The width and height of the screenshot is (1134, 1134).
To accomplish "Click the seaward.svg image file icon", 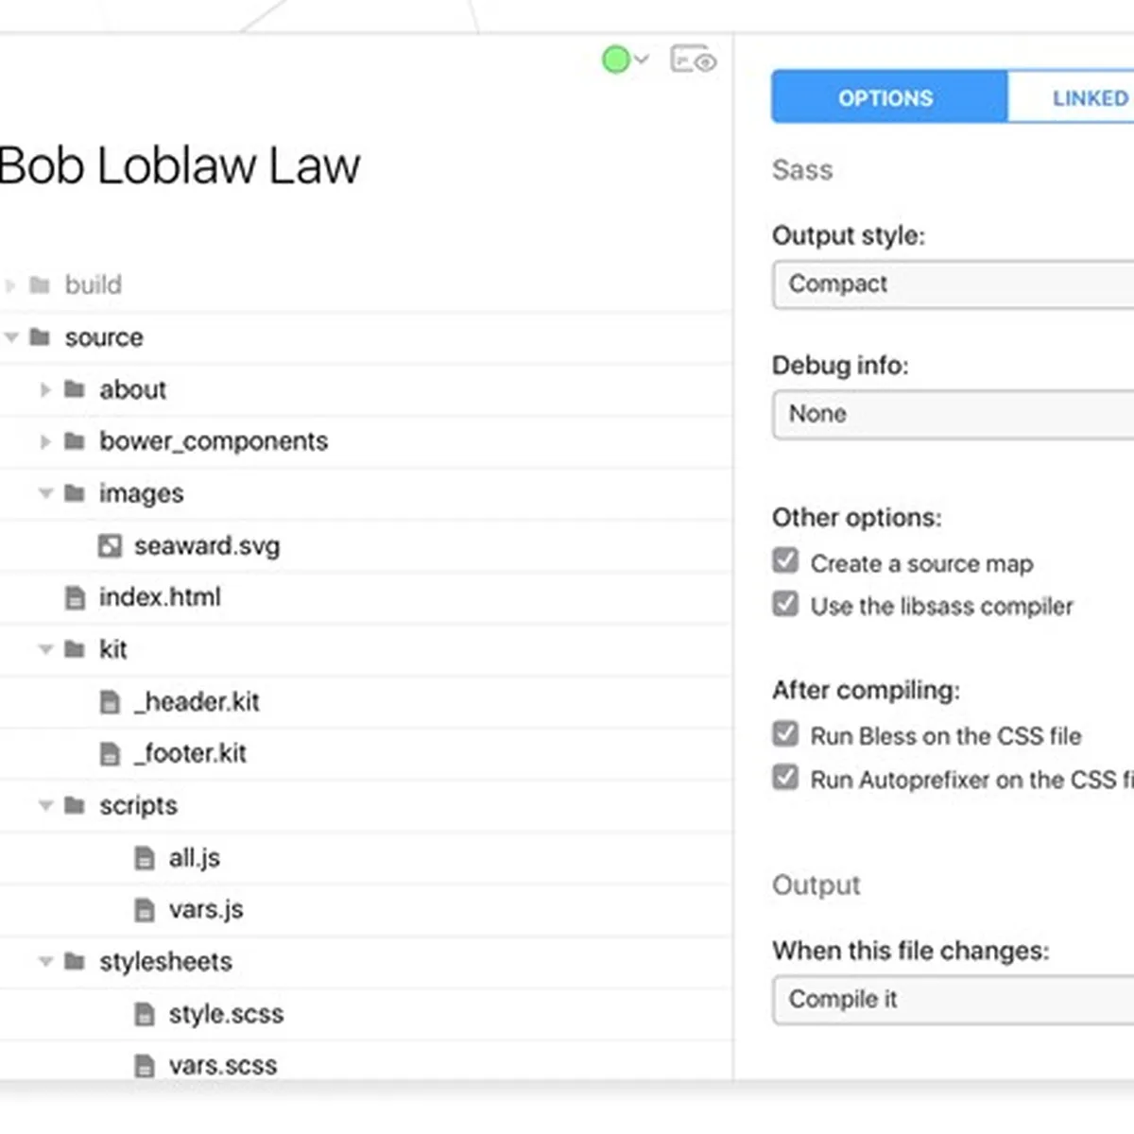I will [110, 545].
